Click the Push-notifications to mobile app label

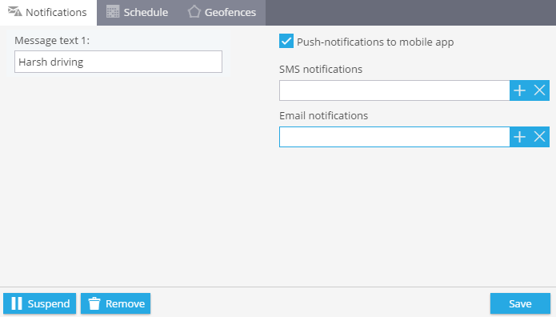[x=375, y=42]
